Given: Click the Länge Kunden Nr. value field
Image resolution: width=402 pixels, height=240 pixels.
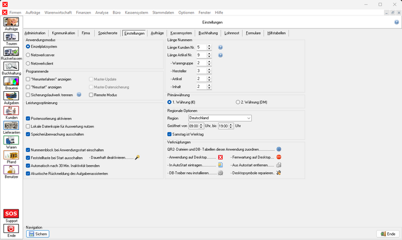Looking at the screenshot, I should coord(202,47).
